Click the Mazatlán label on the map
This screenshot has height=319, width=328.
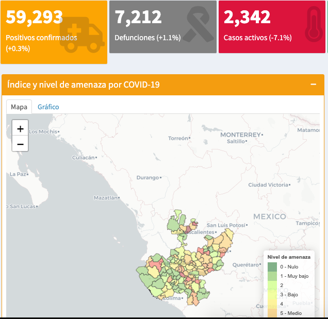coord(106,197)
